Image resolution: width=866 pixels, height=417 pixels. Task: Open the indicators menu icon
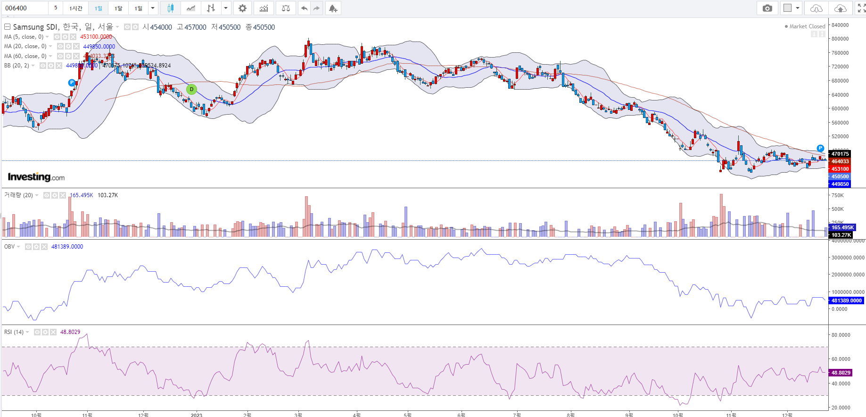pos(264,8)
